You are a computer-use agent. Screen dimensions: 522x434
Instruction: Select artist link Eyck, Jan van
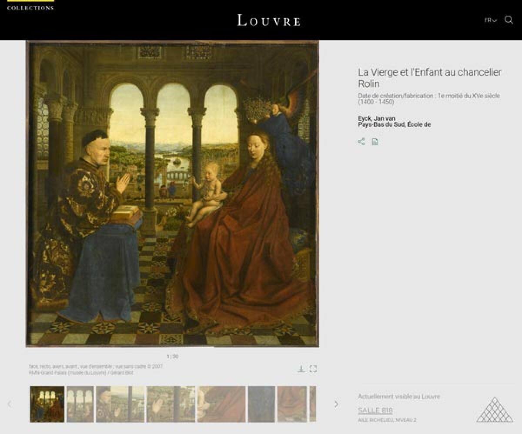(377, 117)
